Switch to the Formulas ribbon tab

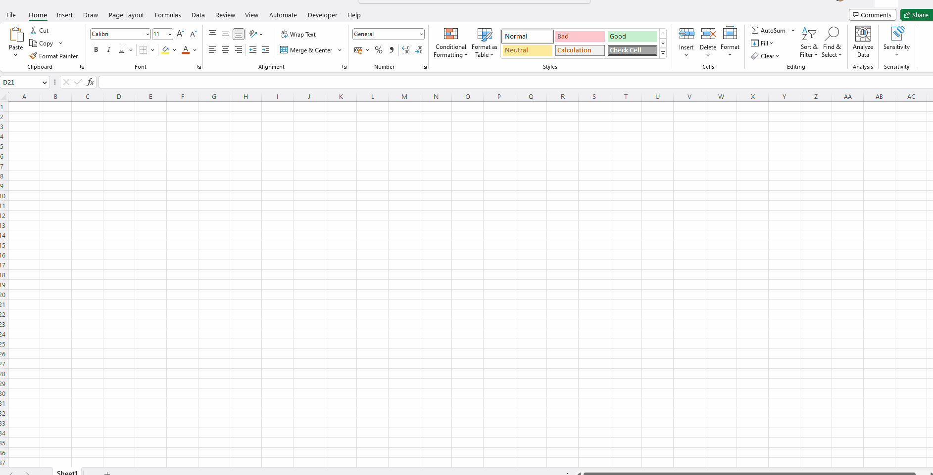pos(168,15)
